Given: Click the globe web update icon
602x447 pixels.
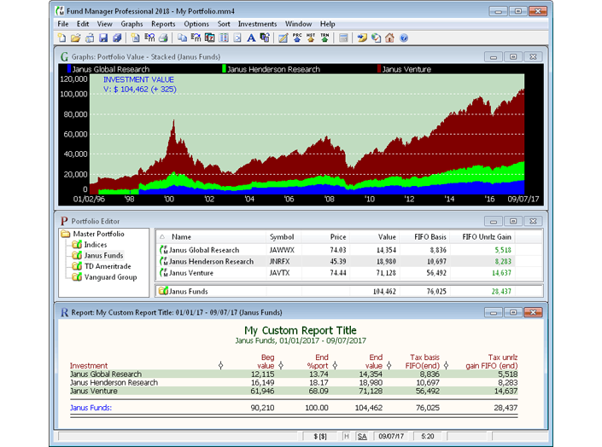Looking at the screenshot, I should pyautogui.click(x=376, y=38).
